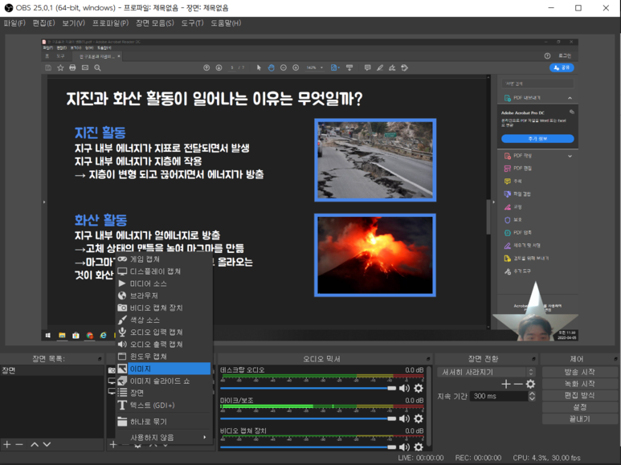Image resolution: width=621 pixels, height=465 pixels.
Task: Move the scene up with the up arrow
Action: pyautogui.click(x=35, y=444)
